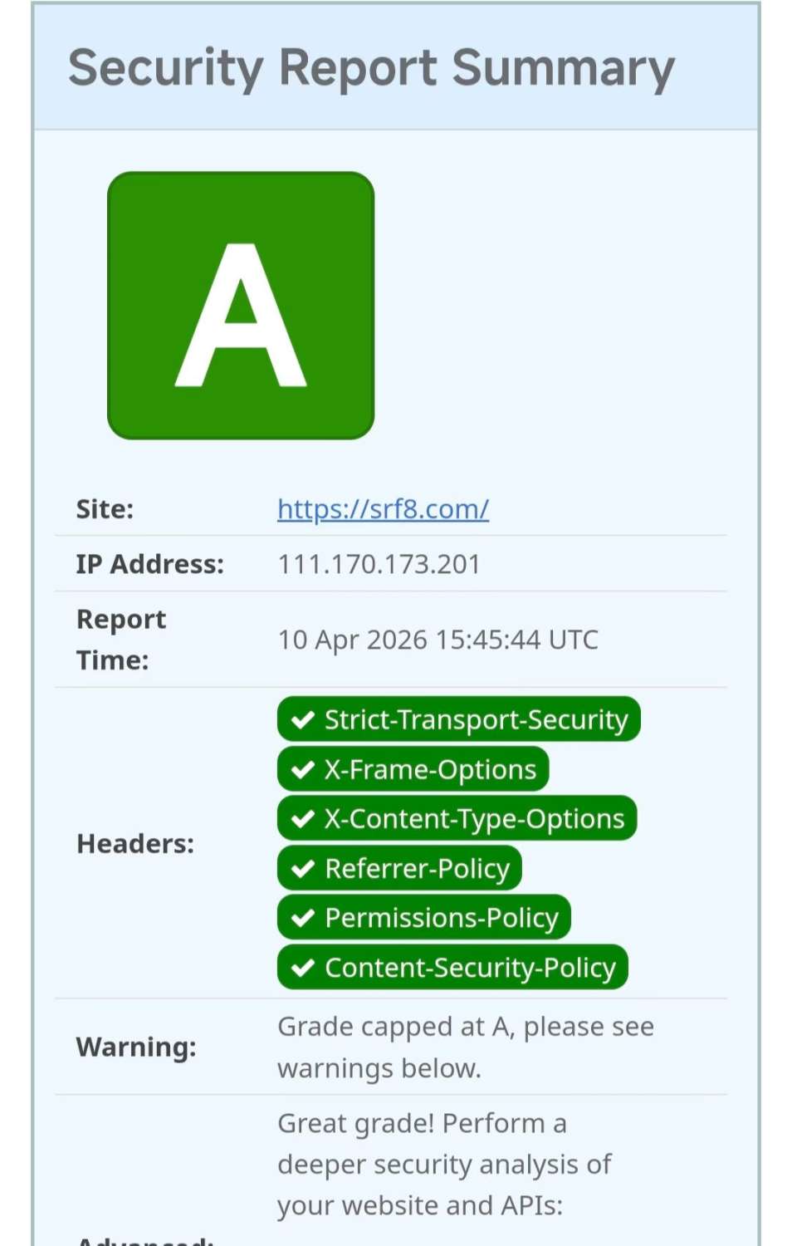Click the deeper security analysis text
The image size is (792, 1246).
point(444,1163)
